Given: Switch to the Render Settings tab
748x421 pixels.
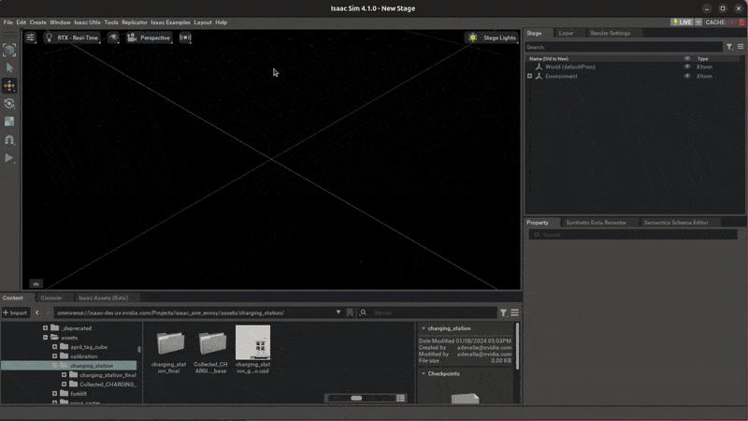Looking at the screenshot, I should pyautogui.click(x=610, y=34).
